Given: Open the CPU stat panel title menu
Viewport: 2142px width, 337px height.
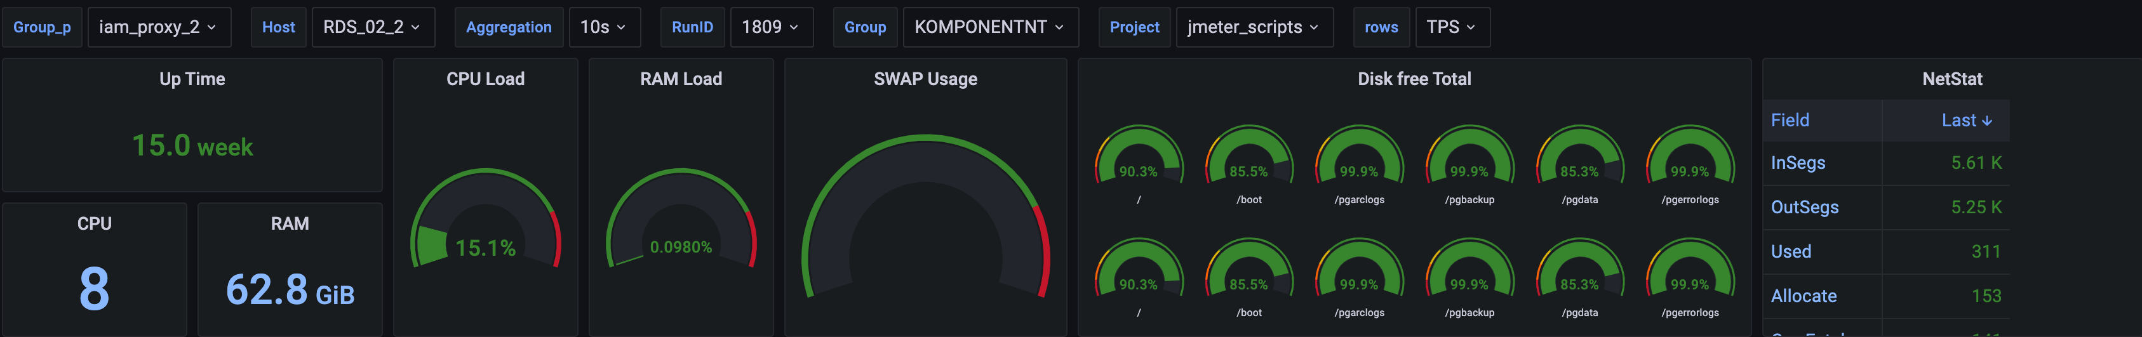Looking at the screenshot, I should (94, 224).
